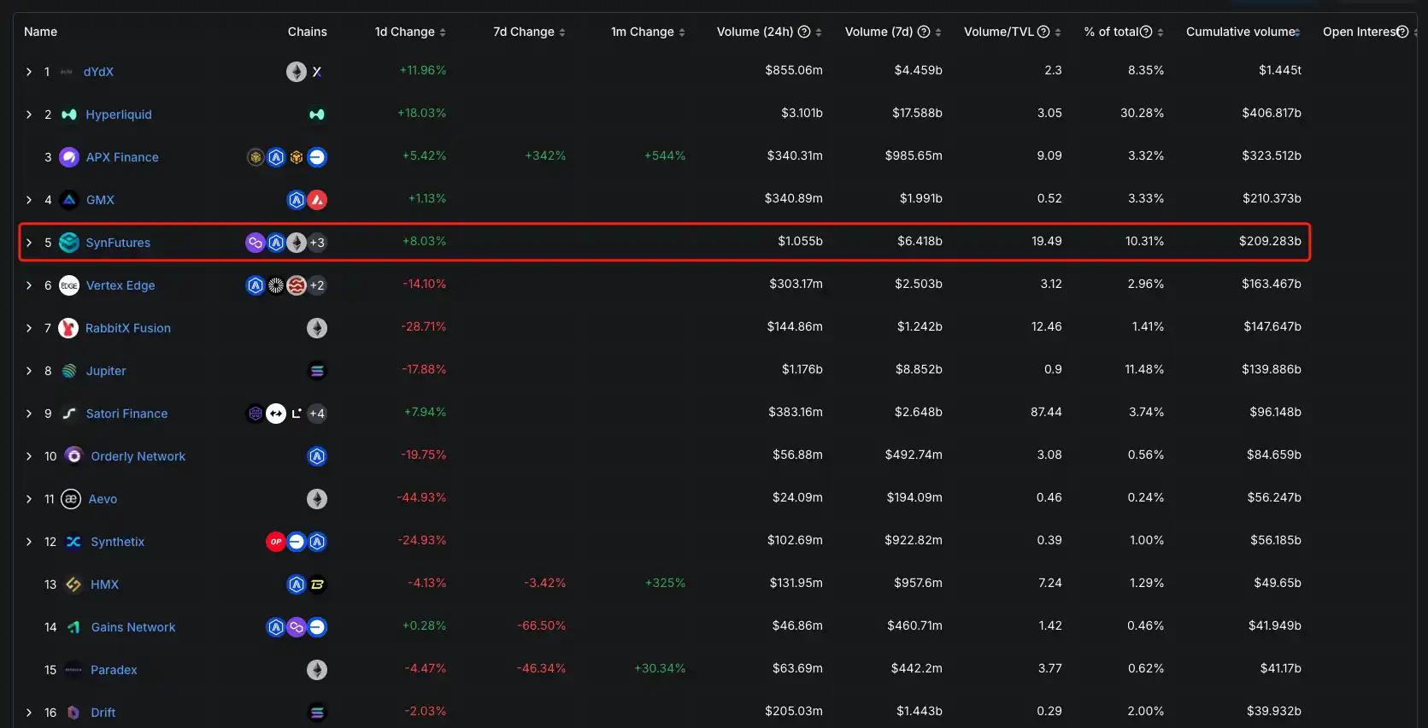Click the +4 chains badge for Satori Finance
1428x728 pixels.
pos(317,414)
